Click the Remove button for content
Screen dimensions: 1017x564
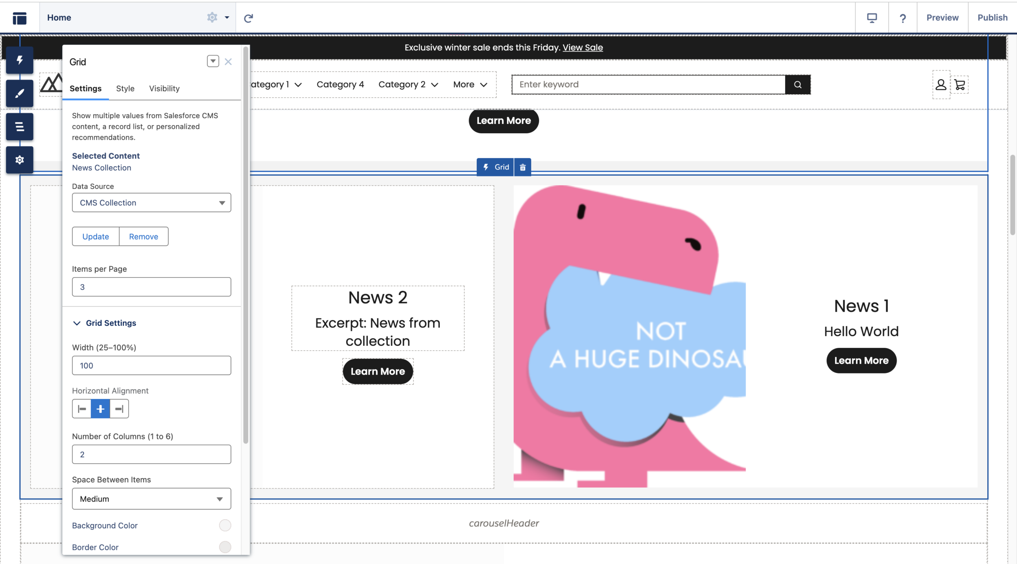click(143, 236)
